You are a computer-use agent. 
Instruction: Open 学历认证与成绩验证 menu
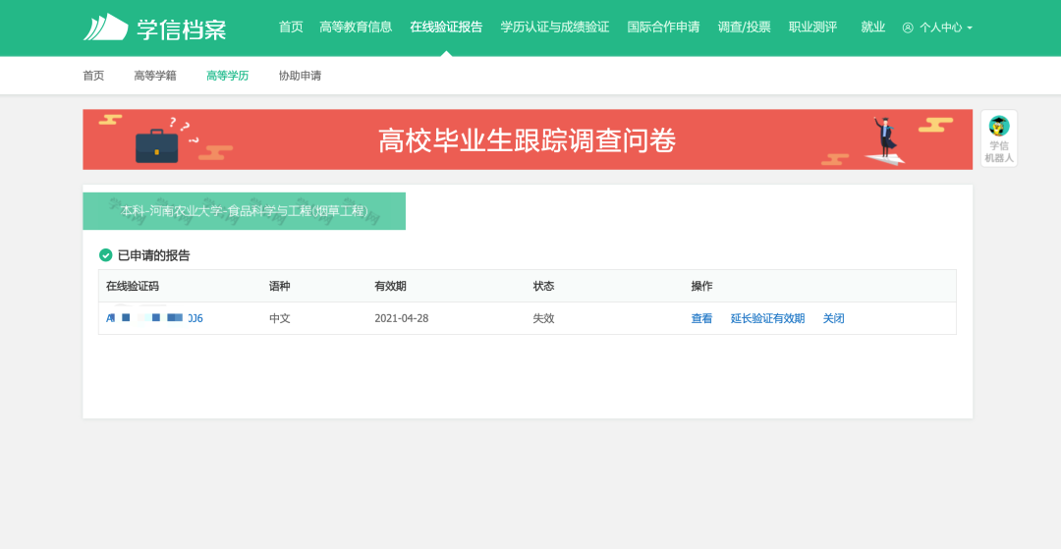[555, 27]
